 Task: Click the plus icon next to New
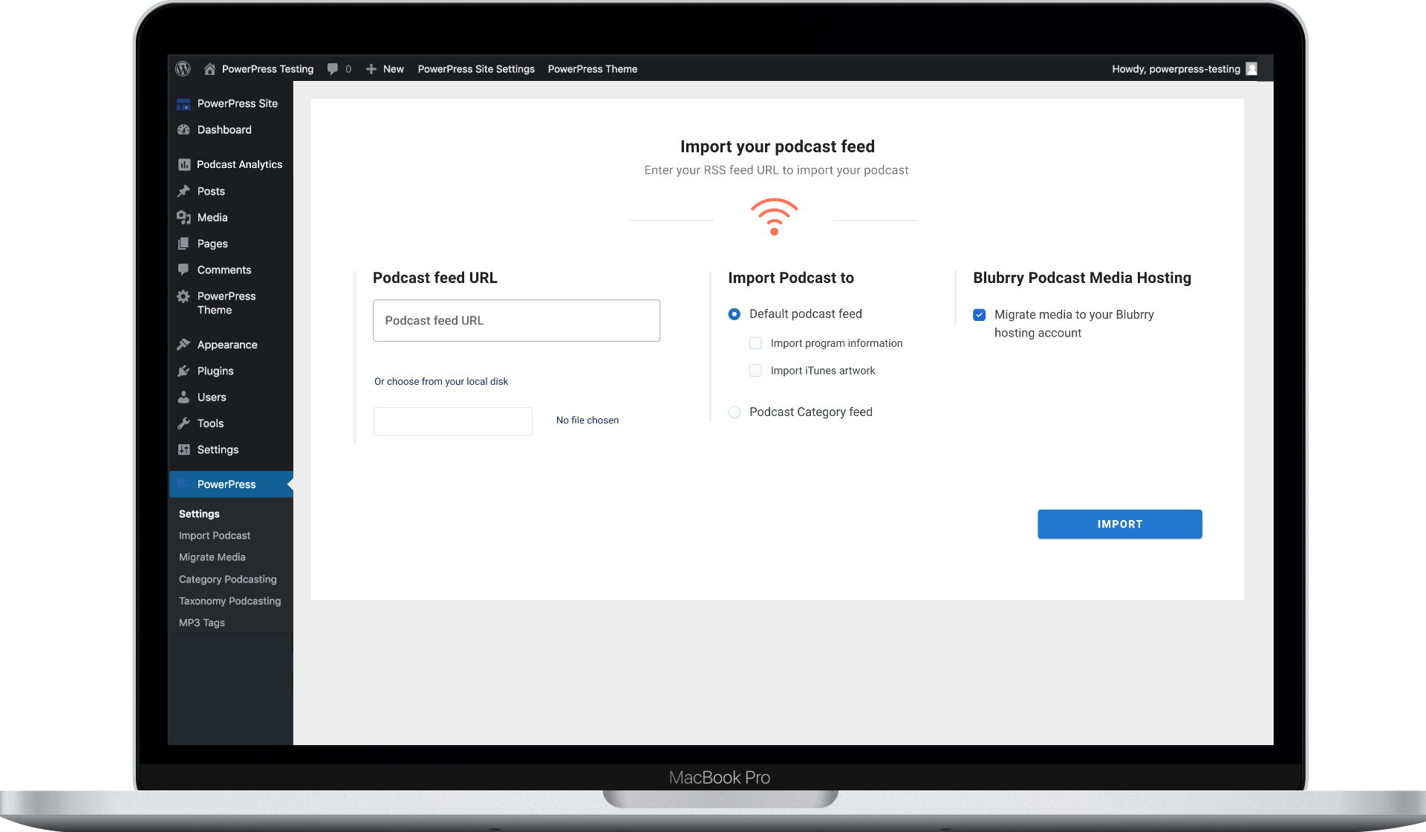(371, 68)
